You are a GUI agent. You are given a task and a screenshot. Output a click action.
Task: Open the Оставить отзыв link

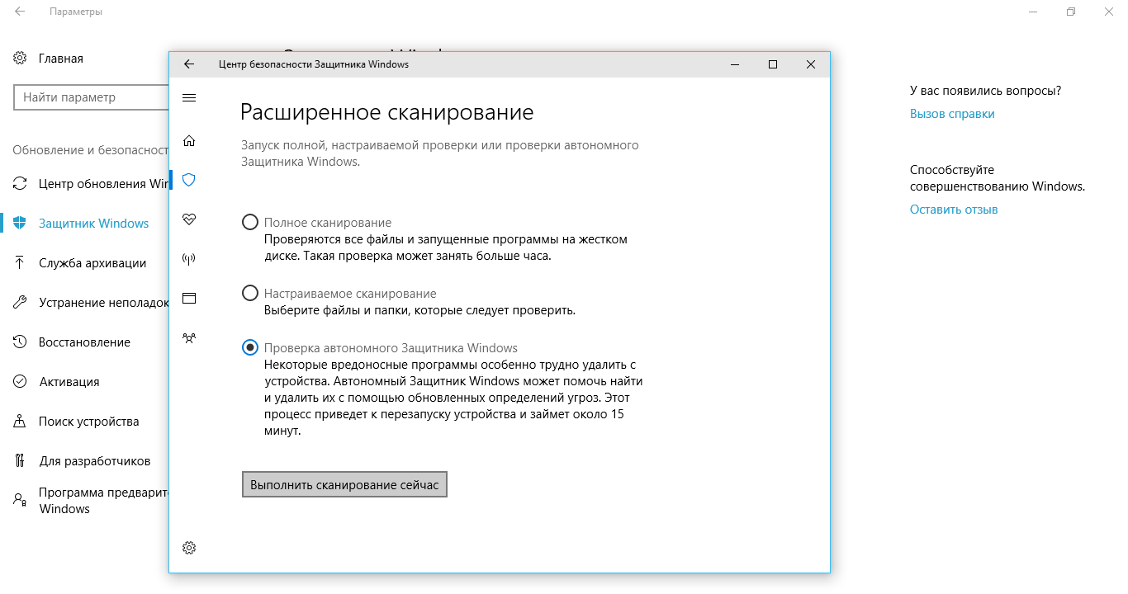point(954,210)
